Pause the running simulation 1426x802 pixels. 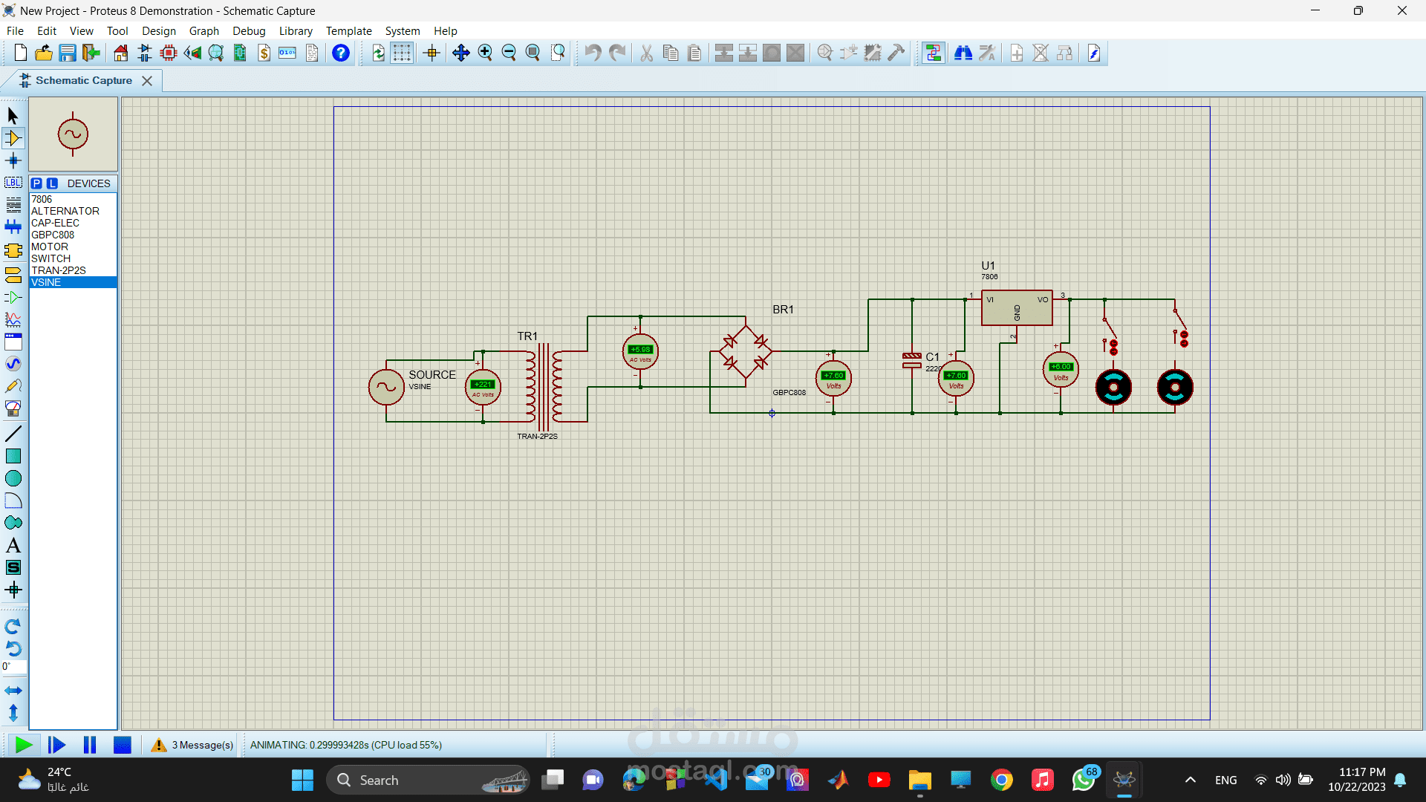(89, 745)
